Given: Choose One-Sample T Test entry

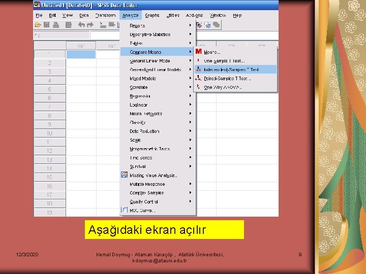Looking at the screenshot, I should tap(235, 61).
